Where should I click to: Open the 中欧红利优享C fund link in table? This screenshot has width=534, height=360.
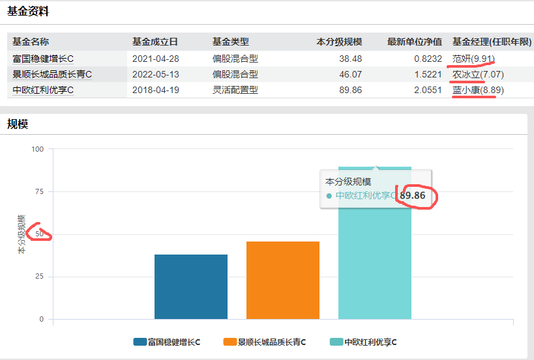[x=43, y=90]
